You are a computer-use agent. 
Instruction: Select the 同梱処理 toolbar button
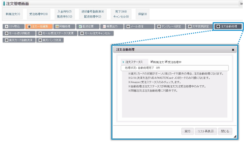click(x=64, y=27)
